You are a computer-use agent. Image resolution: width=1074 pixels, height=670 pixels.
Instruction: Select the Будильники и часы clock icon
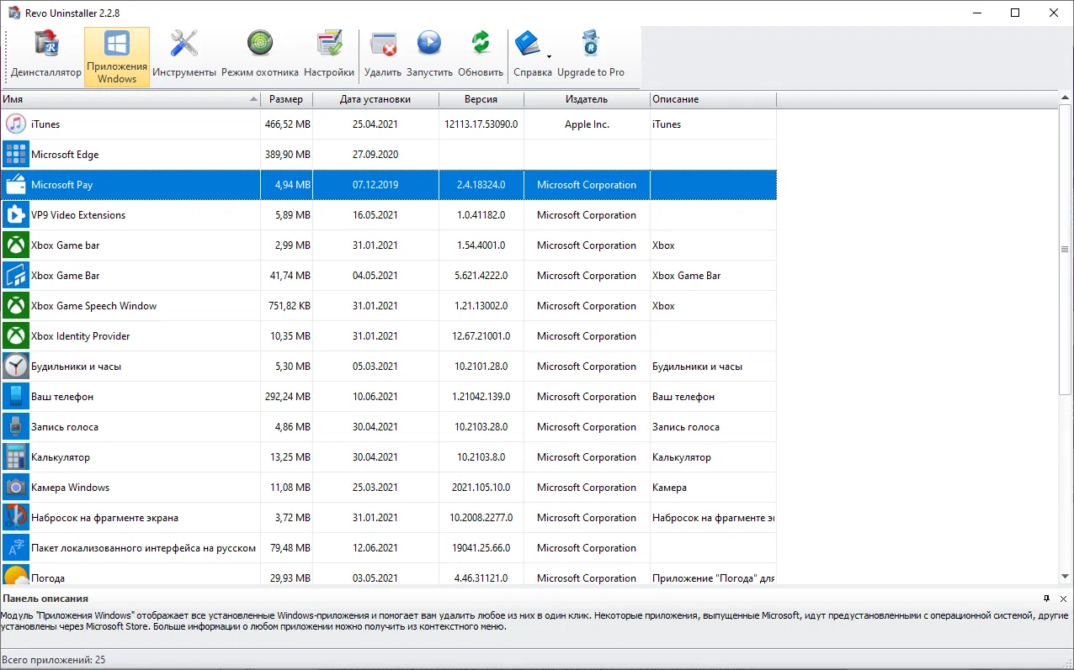tap(16, 367)
